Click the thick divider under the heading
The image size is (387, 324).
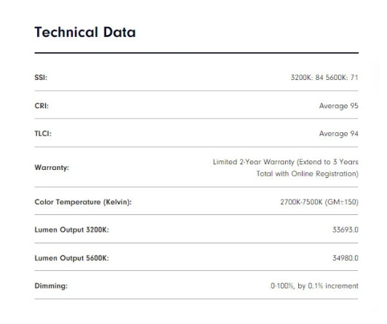196,53
